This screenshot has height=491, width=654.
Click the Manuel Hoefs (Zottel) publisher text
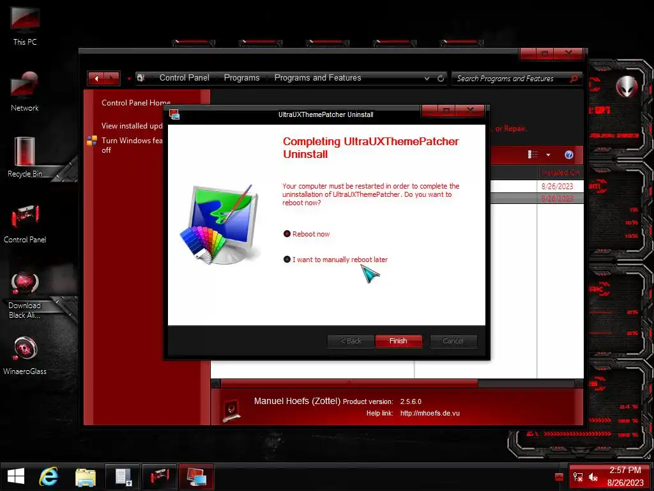pyautogui.click(x=298, y=401)
